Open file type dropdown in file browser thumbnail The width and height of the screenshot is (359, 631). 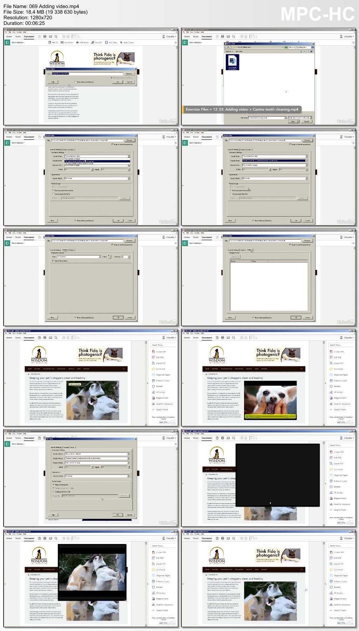[300, 118]
